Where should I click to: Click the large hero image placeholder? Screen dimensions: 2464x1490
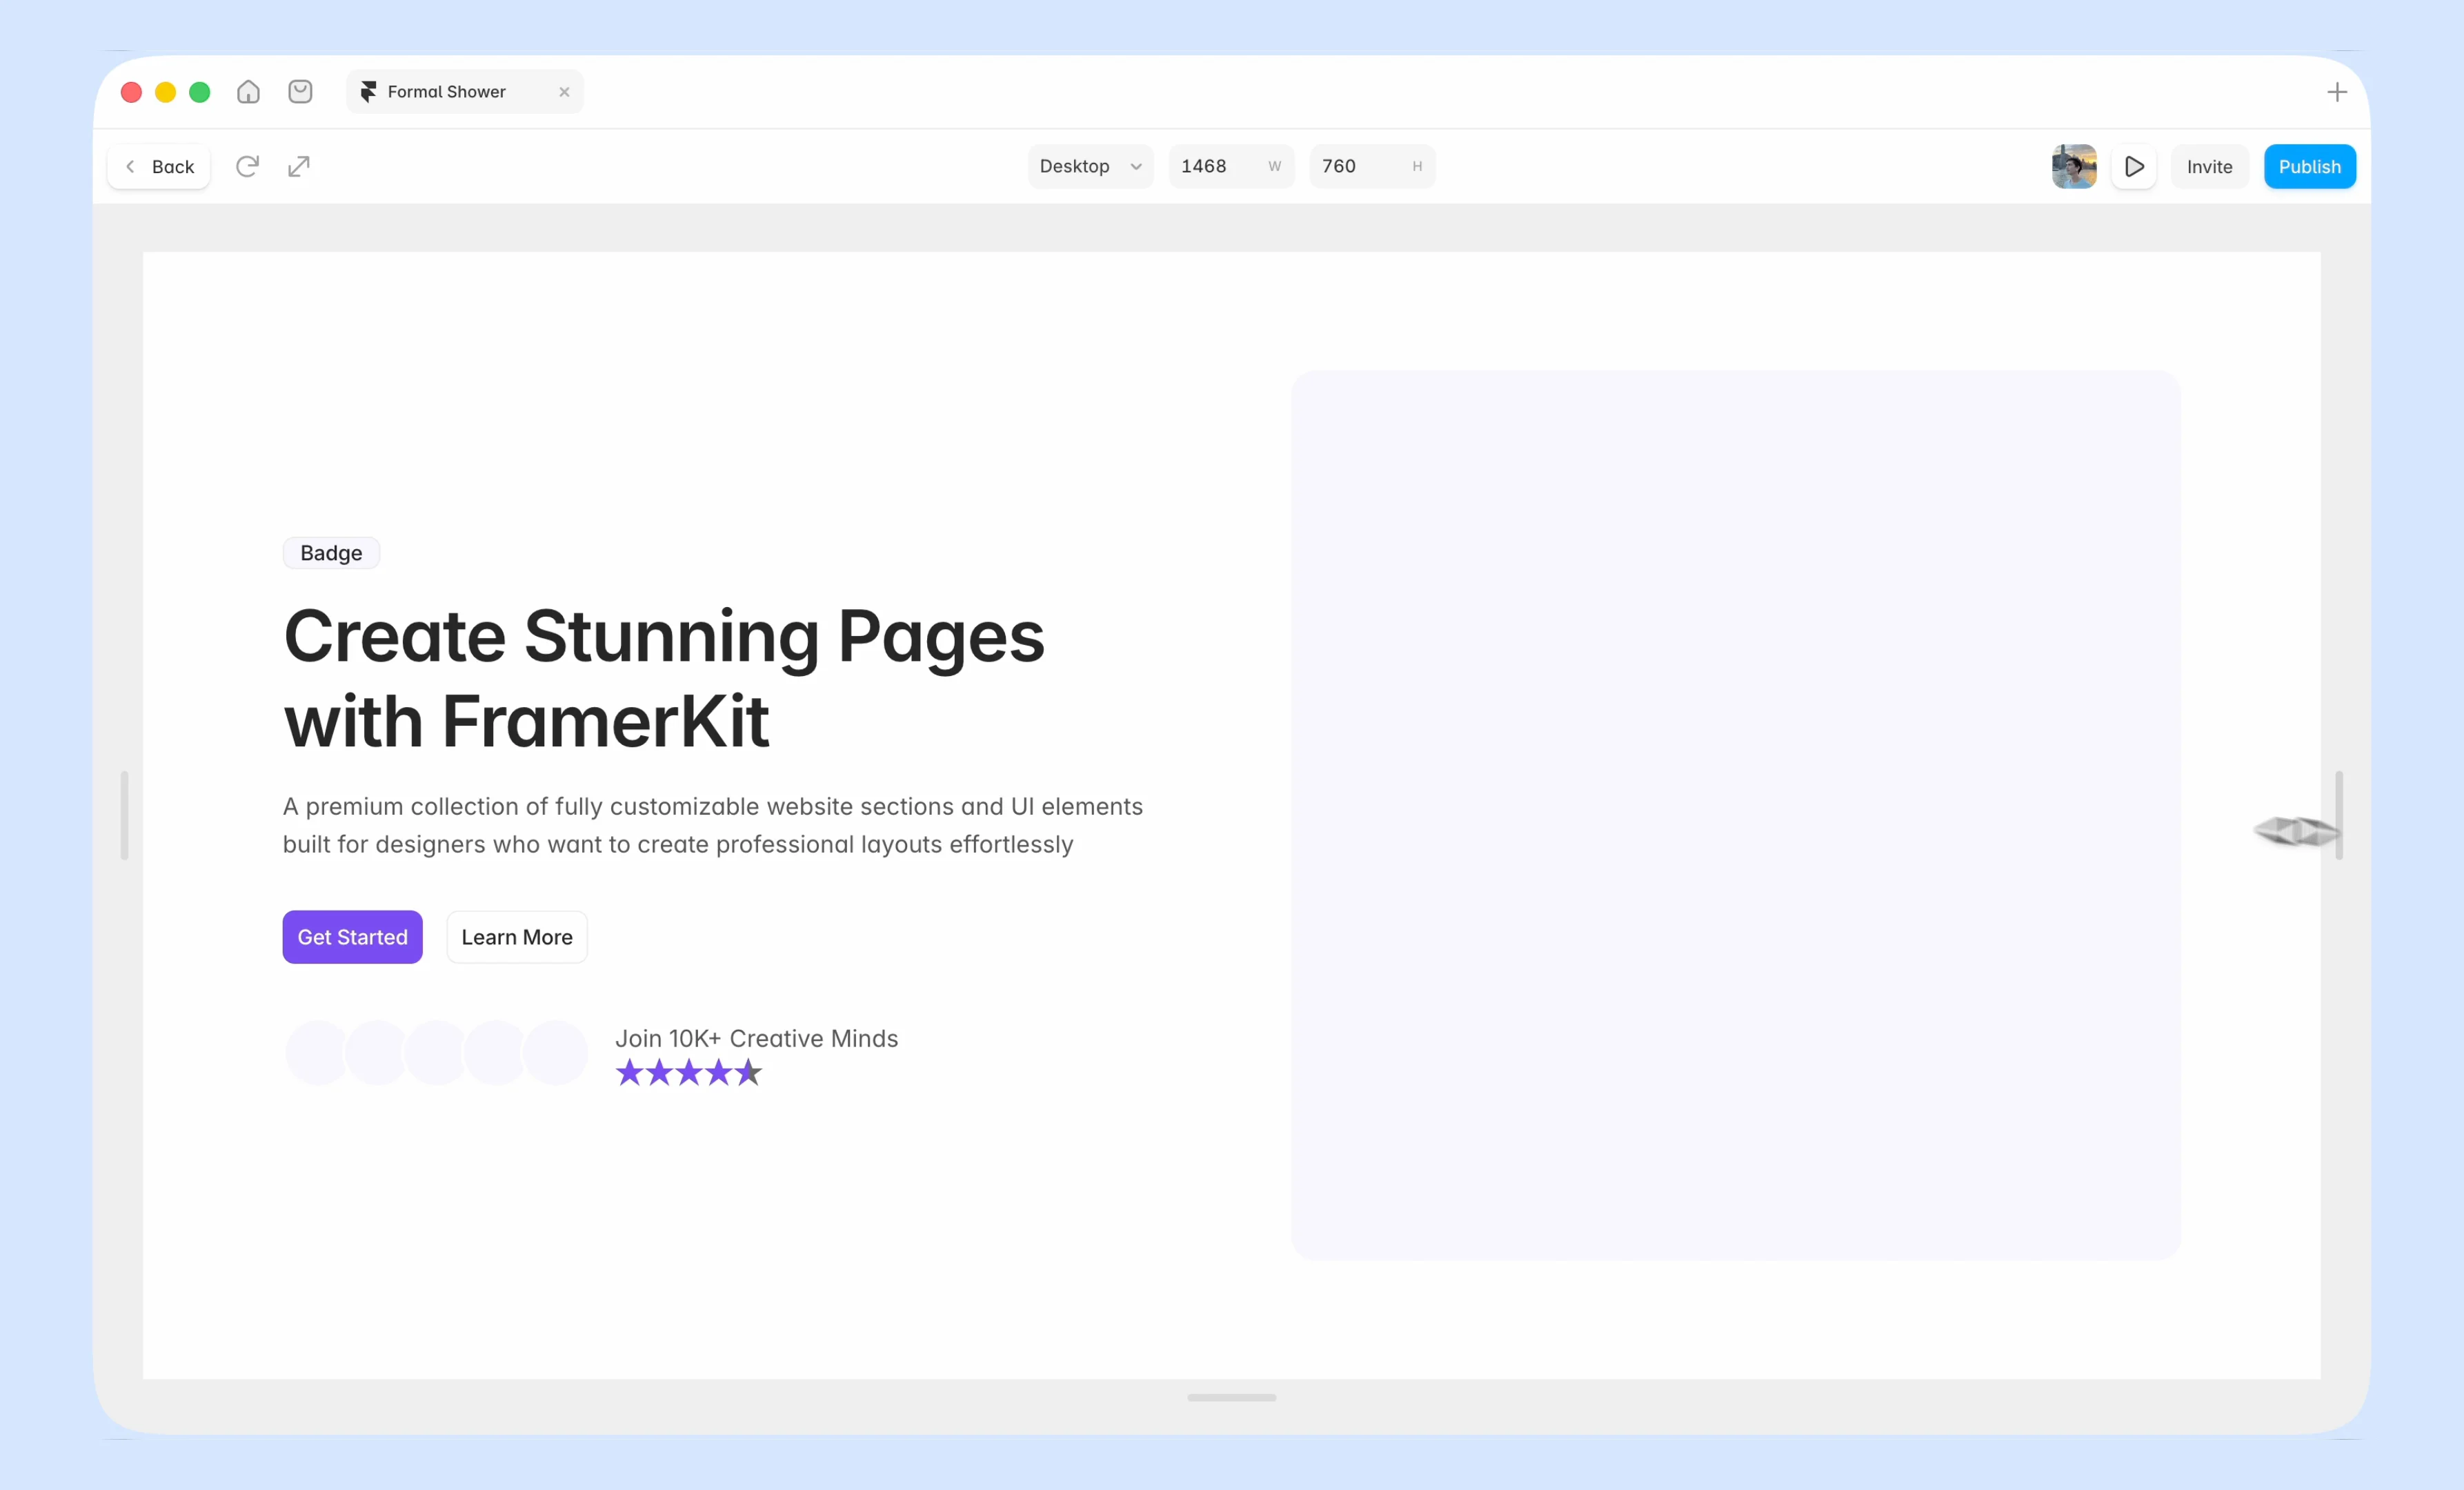pyautogui.click(x=1736, y=815)
